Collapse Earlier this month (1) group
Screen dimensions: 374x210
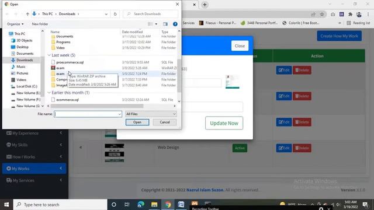coord(49,93)
